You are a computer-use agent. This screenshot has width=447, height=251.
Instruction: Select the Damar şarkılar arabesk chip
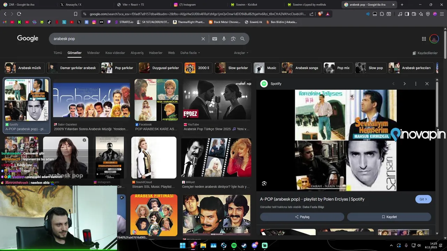[x=73, y=68]
